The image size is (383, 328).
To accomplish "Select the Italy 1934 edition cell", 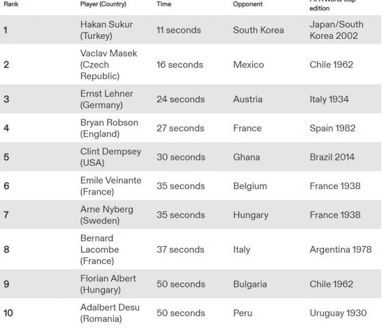I will [329, 99].
